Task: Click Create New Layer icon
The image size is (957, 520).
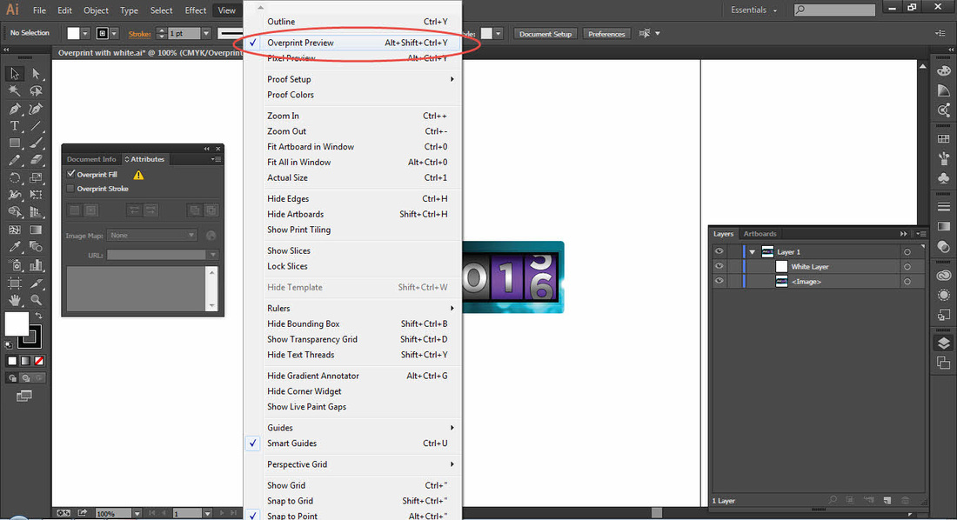Action: pyautogui.click(x=887, y=501)
